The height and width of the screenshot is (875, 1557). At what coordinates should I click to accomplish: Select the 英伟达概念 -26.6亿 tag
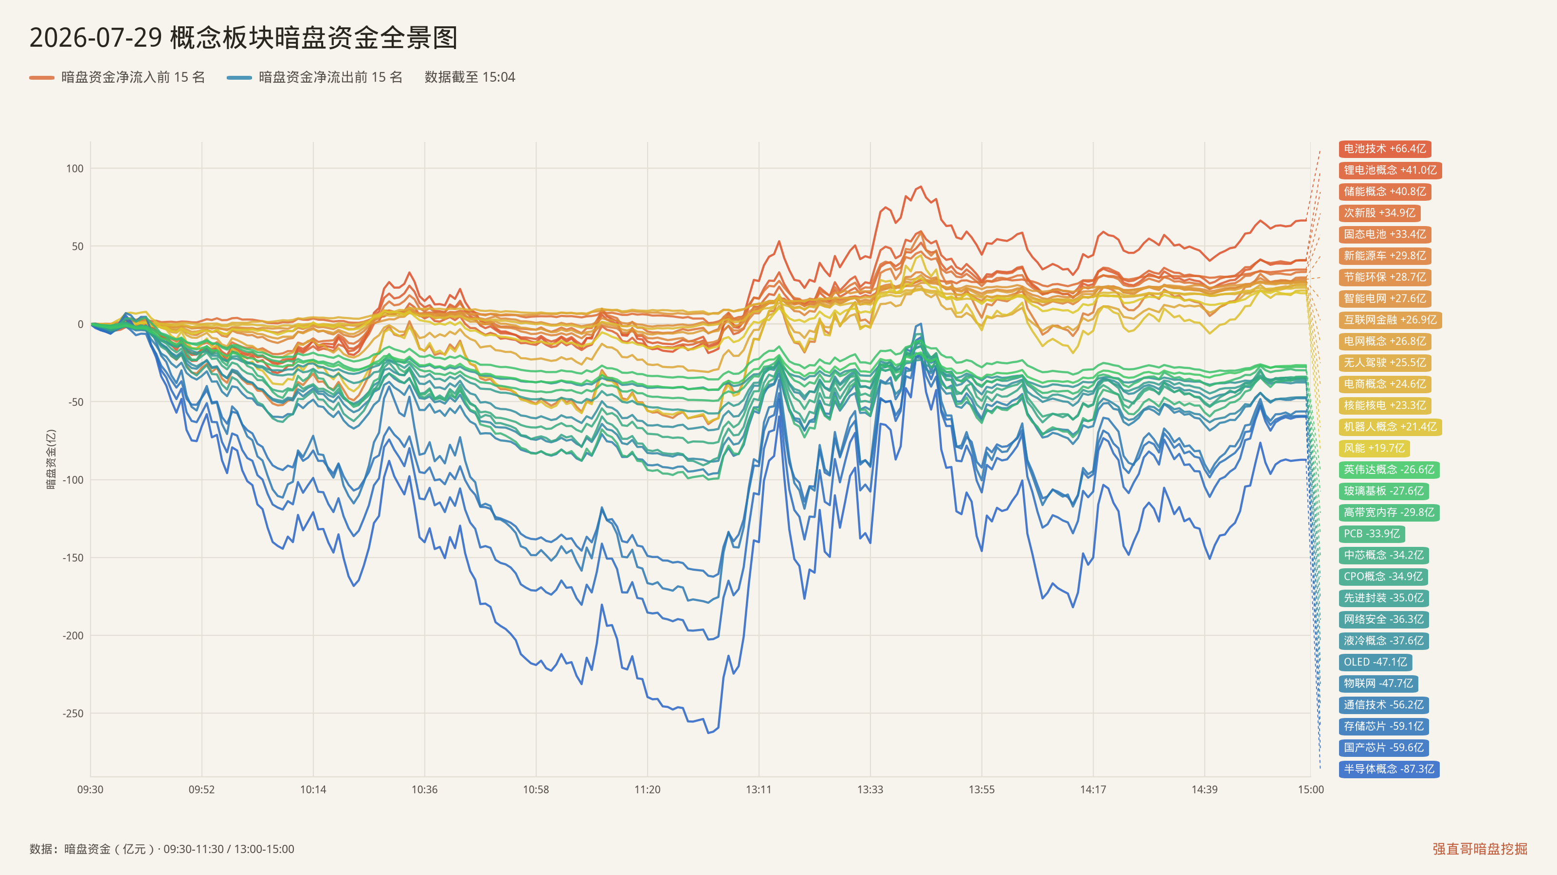(x=1388, y=470)
